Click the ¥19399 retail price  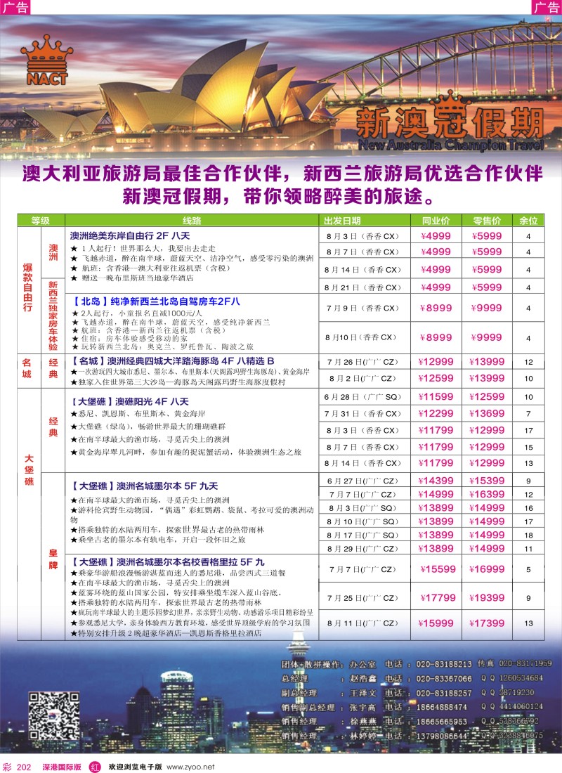[487, 597]
